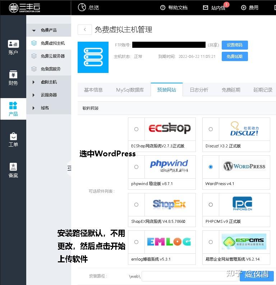The width and height of the screenshot is (276, 285).
Task: Open the overview pie chart icon
Action: tap(82, 8)
